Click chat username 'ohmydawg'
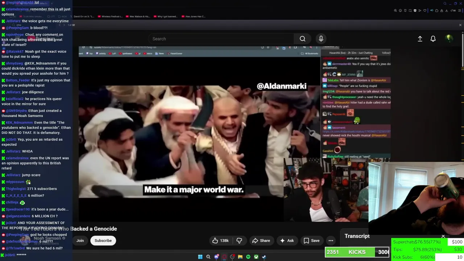 [x=14, y=63]
